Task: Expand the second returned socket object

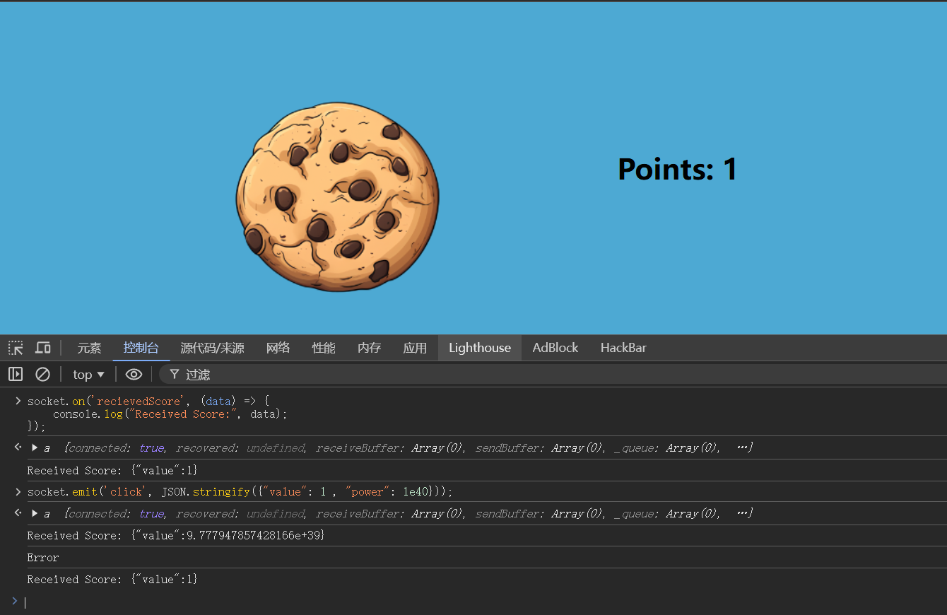Action: tap(35, 514)
